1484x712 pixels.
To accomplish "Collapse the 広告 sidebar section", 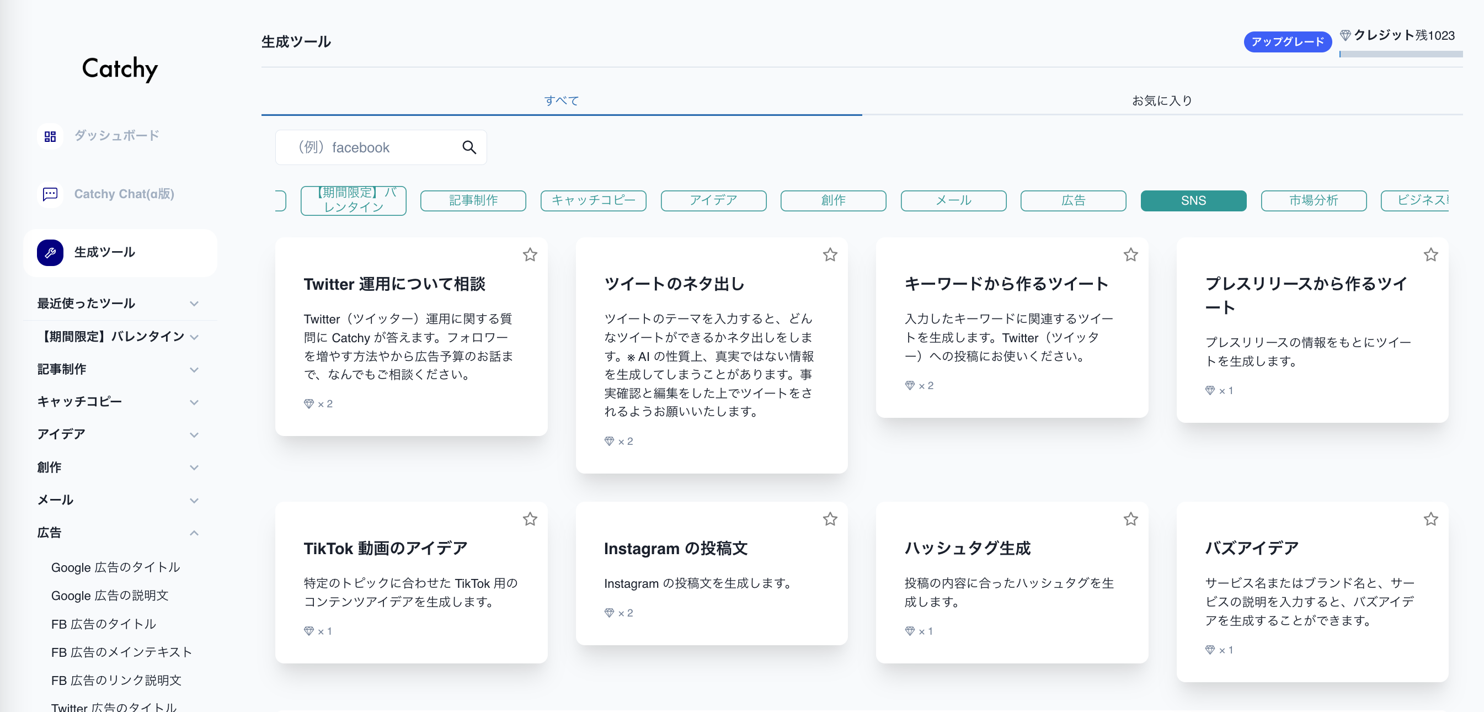I will pos(194,533).
